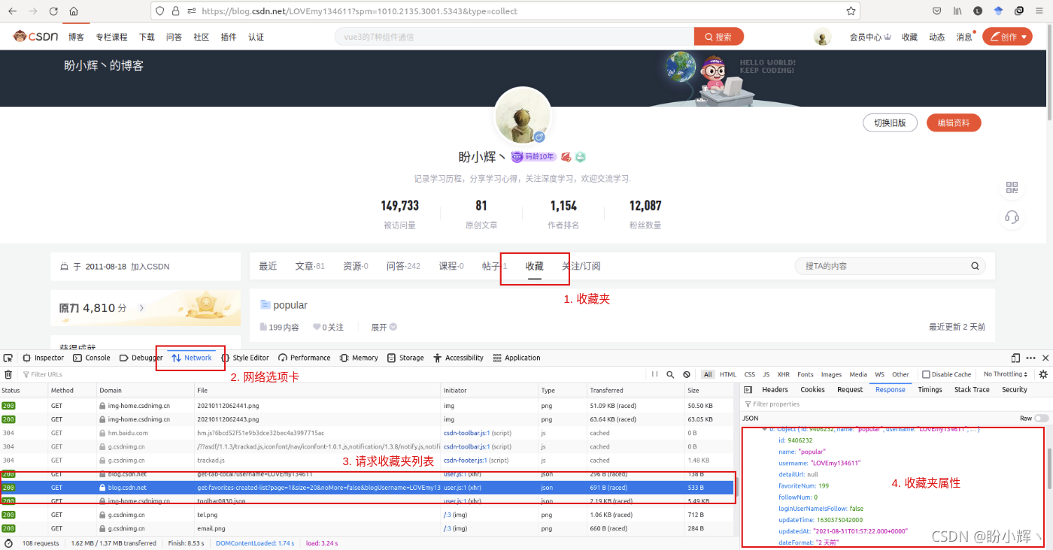Open the browser library icon
This screenshot has width=1053, height=550.
pyautogui.click(x=957, y=11)
